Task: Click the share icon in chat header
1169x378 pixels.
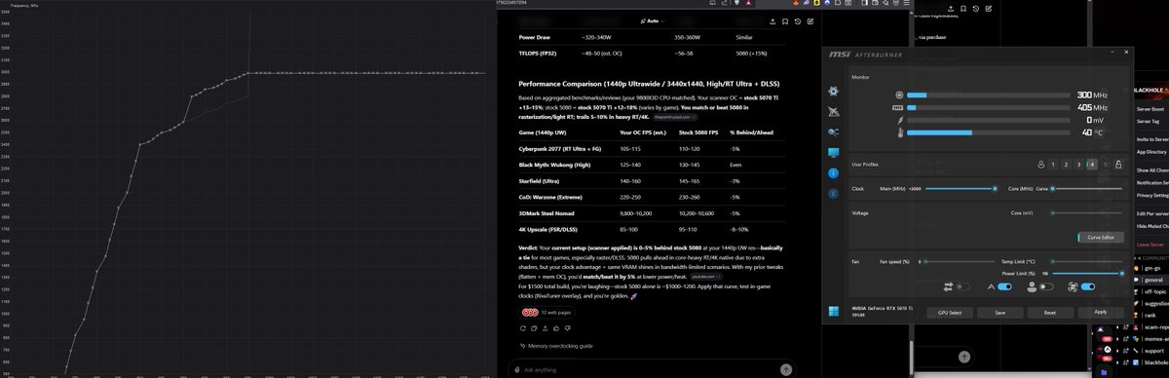Action: [772, 20]
